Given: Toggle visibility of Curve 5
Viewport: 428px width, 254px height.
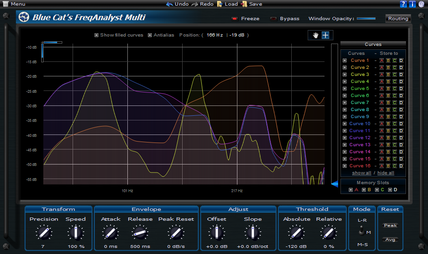Looking at the screenshot, I should 345,89.
